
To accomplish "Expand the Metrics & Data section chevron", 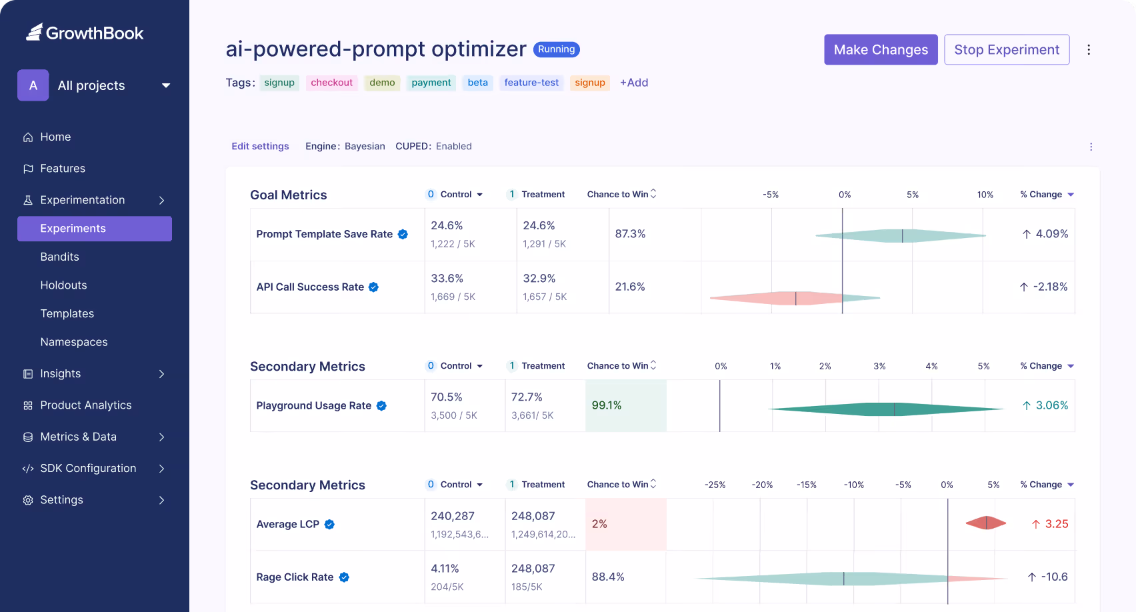I will 162,437.
